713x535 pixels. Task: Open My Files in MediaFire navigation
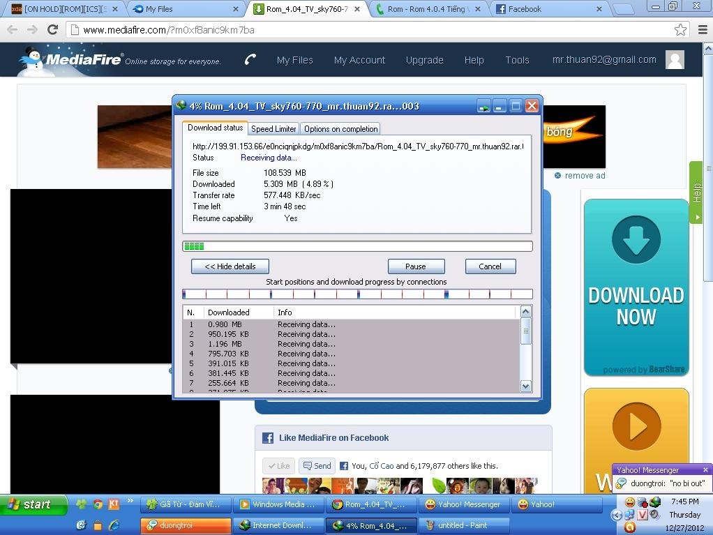(x=294, y=60)
